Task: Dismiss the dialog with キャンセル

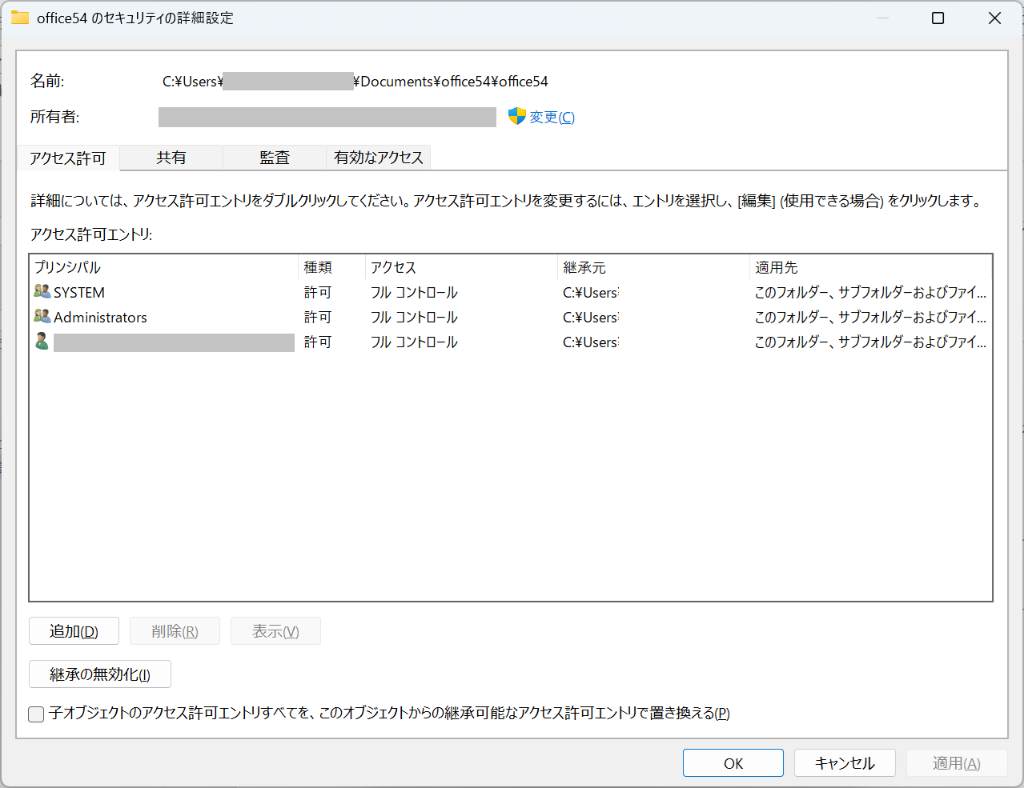Action: click(844, 762)
